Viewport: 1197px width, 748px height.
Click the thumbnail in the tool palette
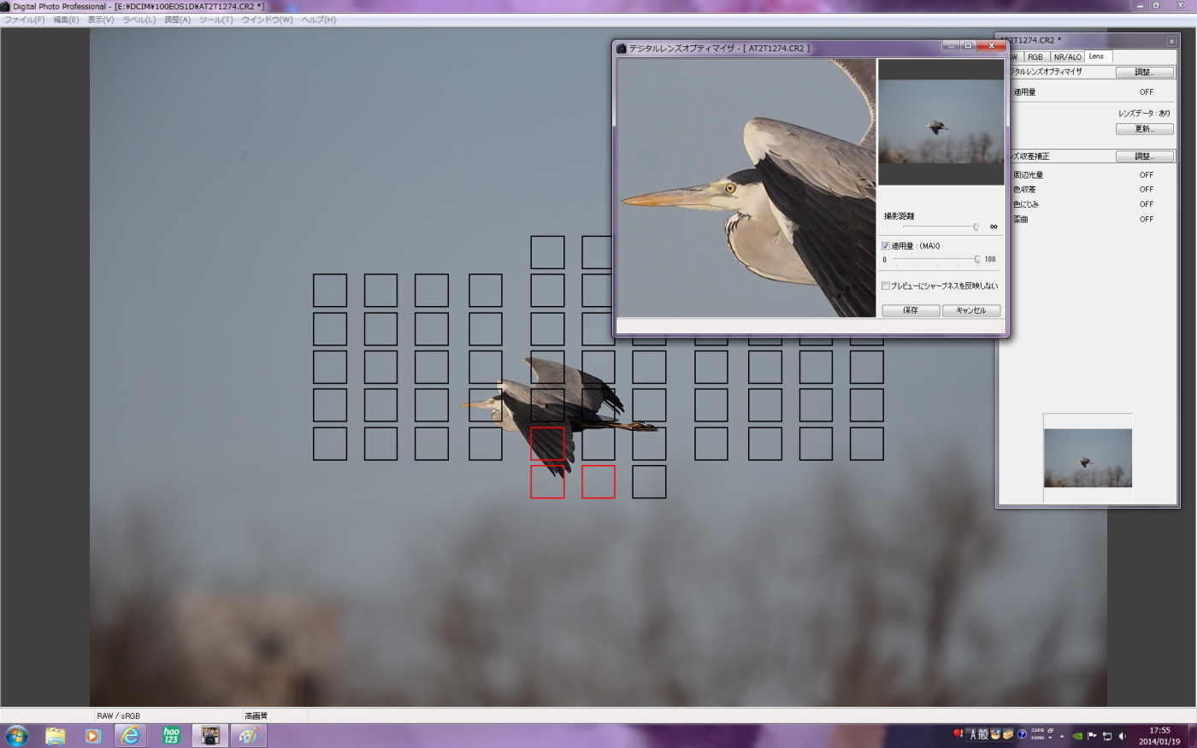point(1088,458)
